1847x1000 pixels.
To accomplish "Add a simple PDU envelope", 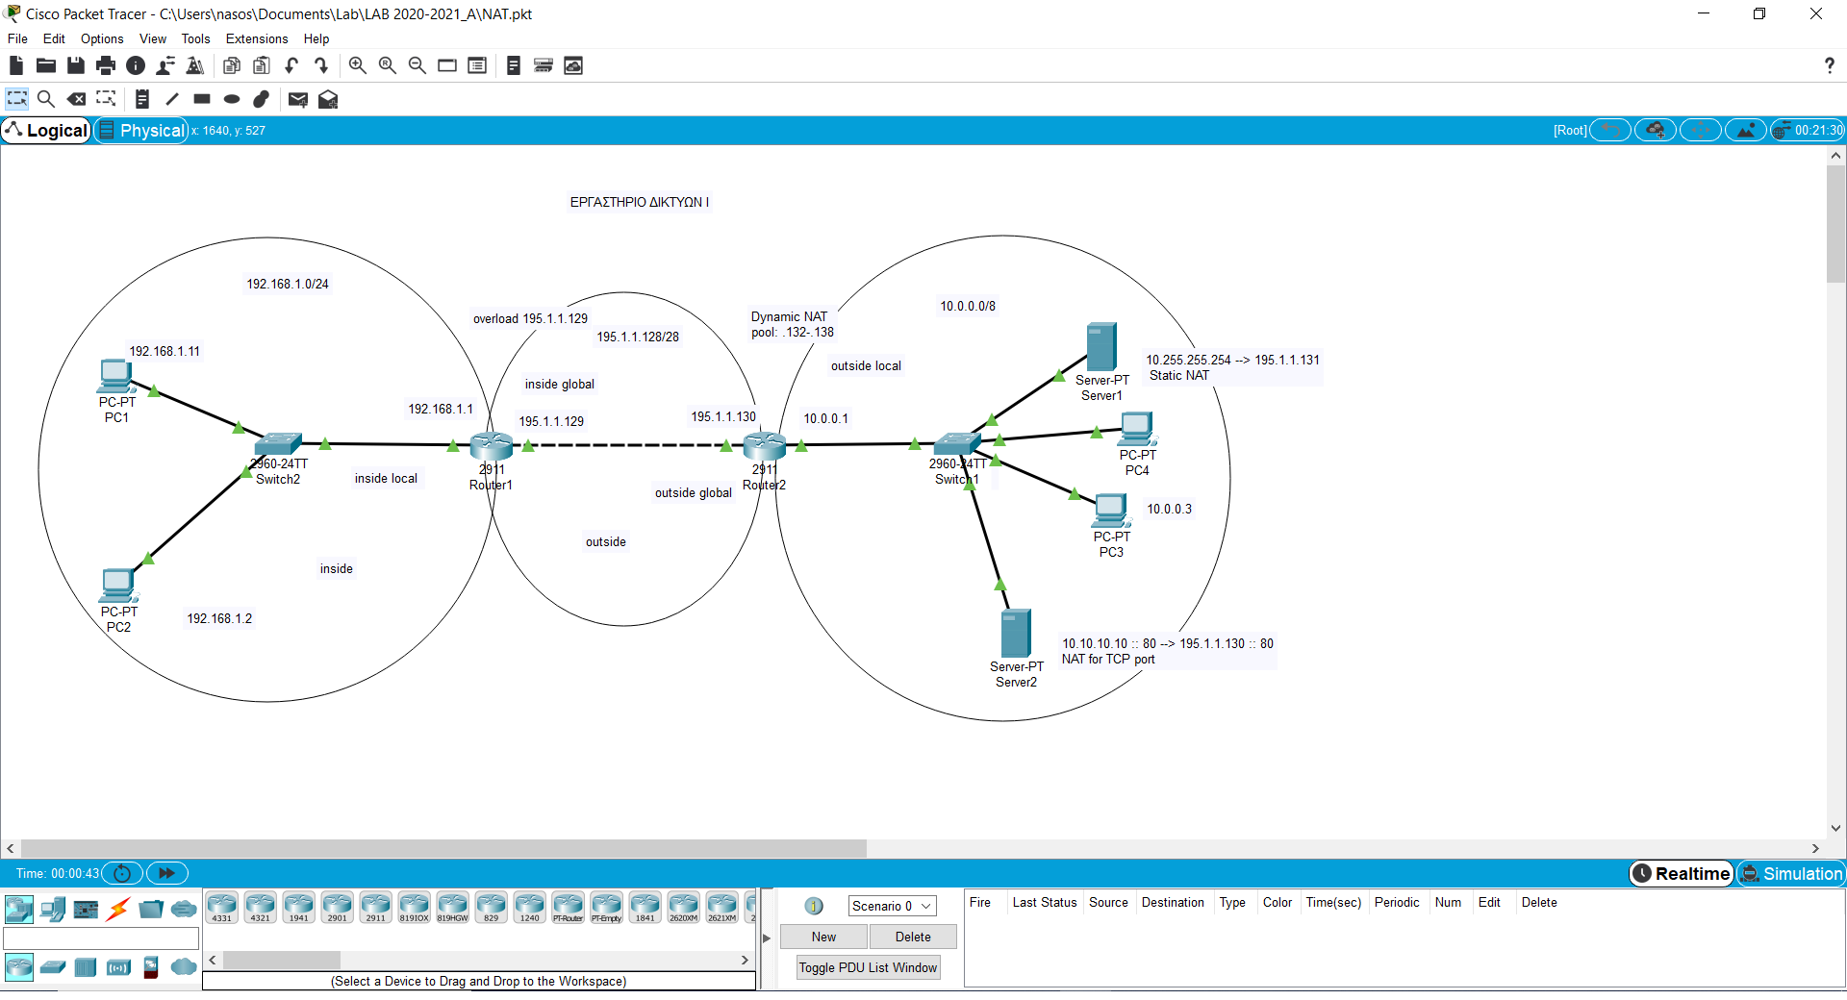I will point(298,99).
